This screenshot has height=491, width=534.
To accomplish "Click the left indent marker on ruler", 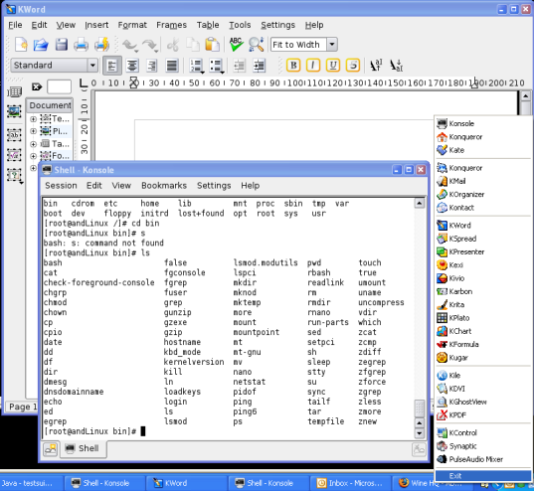I will coord(134,82).
